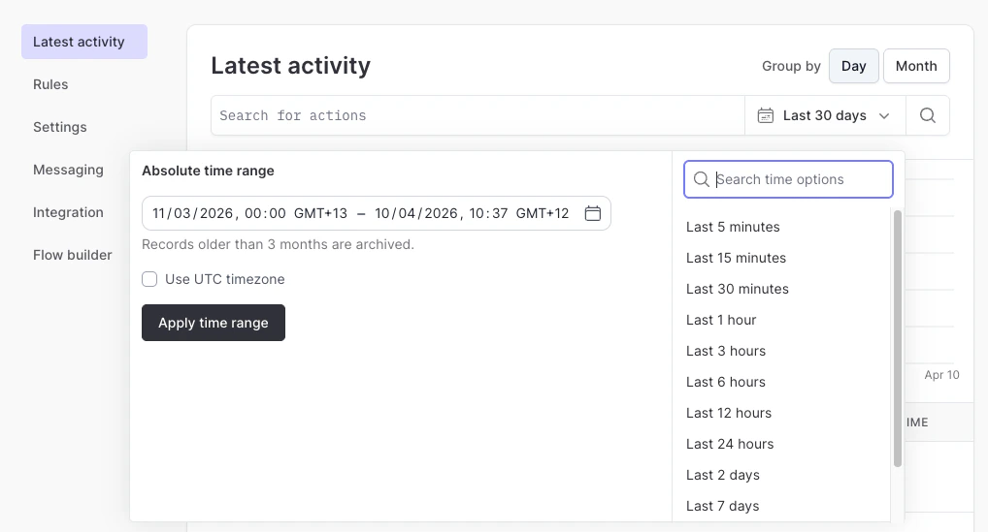Choose the Last 24 hours range
The image size is (988, 532).
[x=730, y=444]
